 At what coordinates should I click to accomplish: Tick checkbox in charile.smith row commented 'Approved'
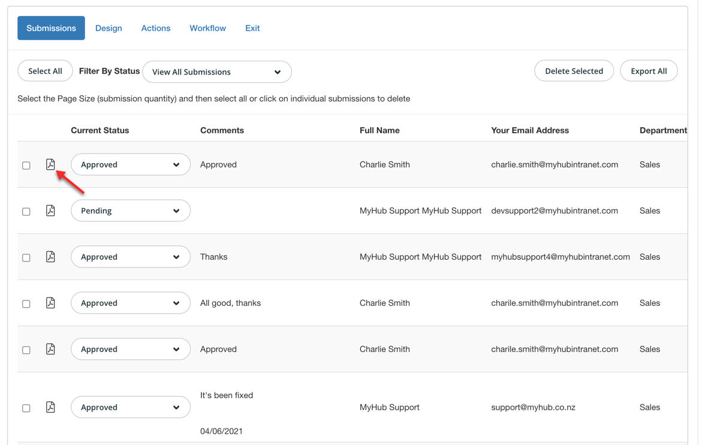(x=26, y=350)
